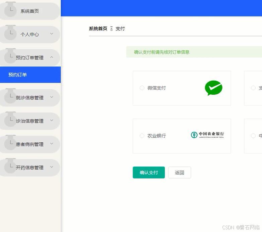The height and width of the screenshot is (232, 262).
Task: Expand the 诊治信息管理 chevron arrow
Action: [52, 120]
